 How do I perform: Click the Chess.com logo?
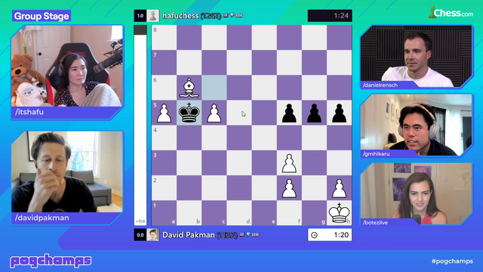[451, 13]
